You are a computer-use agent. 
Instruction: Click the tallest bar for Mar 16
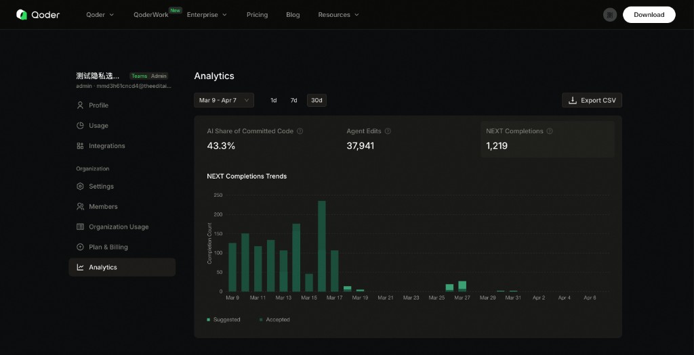click(322, 246)
